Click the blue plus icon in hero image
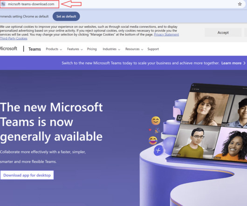 158,151
